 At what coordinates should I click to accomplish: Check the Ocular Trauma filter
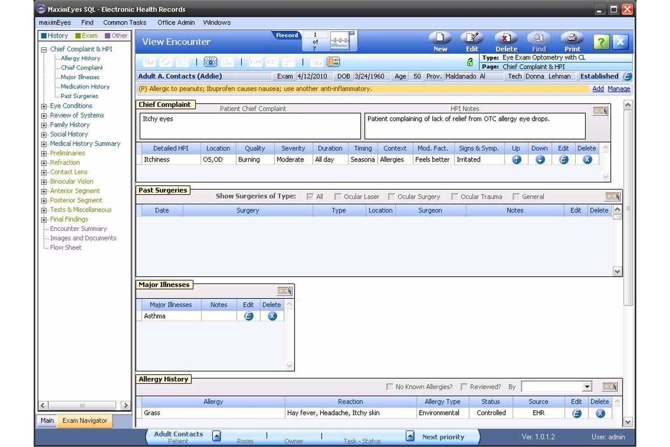(x=455, y=197)
